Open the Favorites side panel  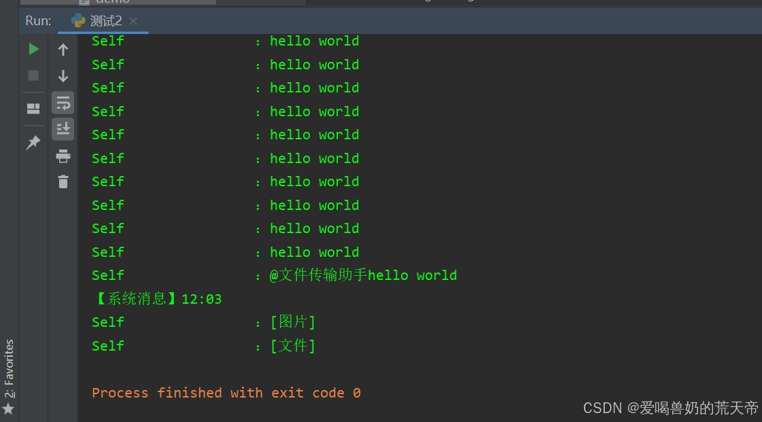(9, 369)
